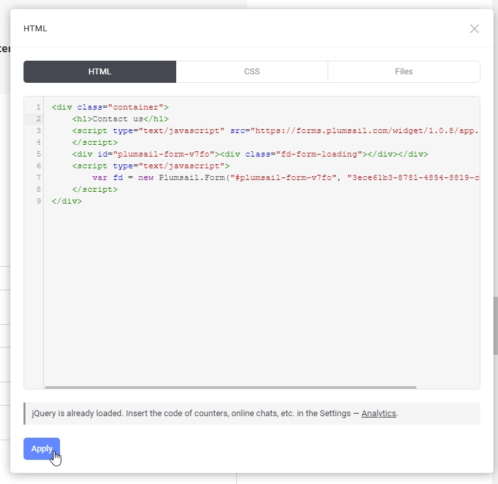Click empty area of code editor below code

pos(261,295)
